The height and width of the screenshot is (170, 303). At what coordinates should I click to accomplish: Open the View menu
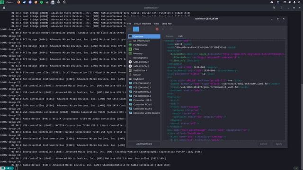tap(156, 24)
